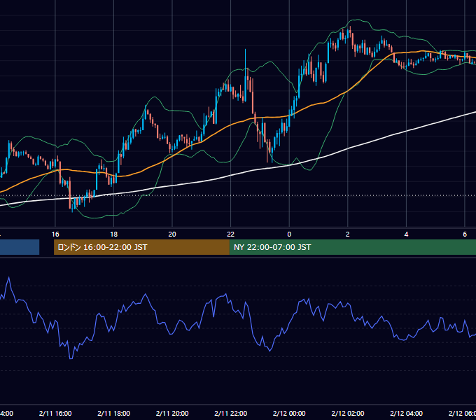
Task: Click the 2/12 00:00 date label
Action: [x=289, y=413]
